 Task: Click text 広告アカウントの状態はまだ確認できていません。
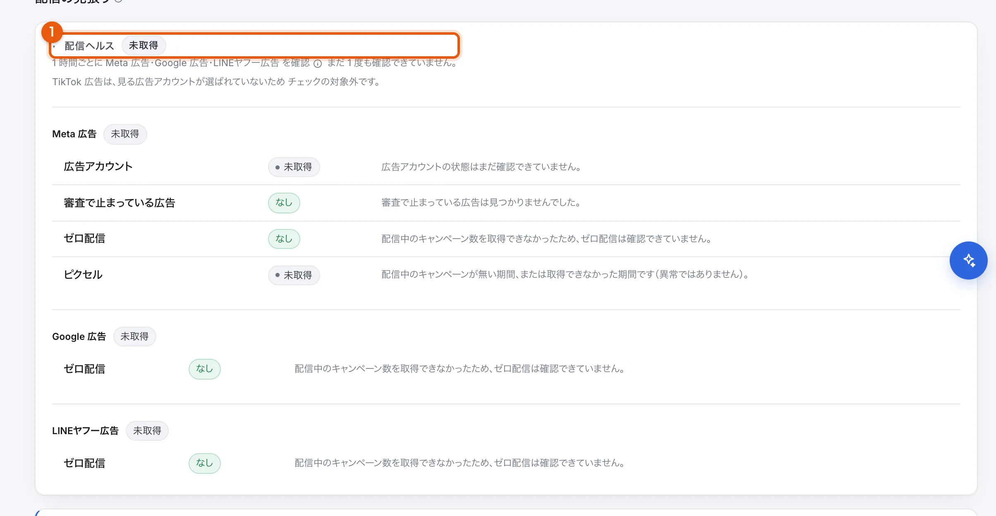click(482, 167)
